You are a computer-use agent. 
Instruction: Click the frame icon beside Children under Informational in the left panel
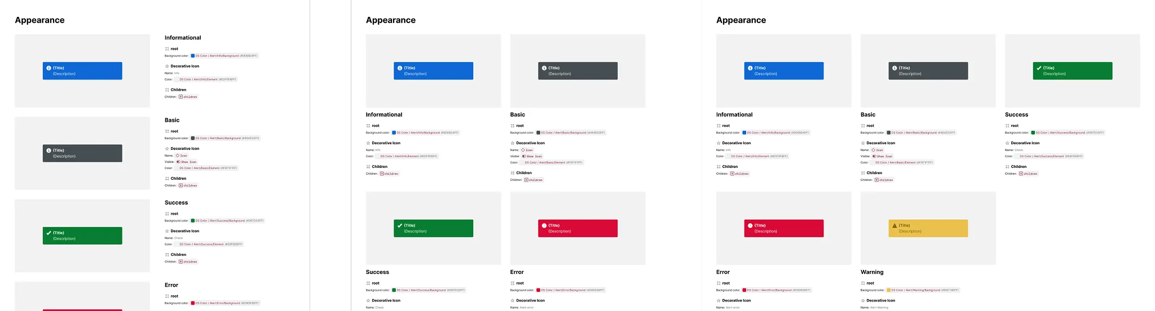[167, 90]
